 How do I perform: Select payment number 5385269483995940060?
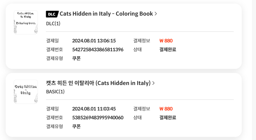tap(98, 117)
